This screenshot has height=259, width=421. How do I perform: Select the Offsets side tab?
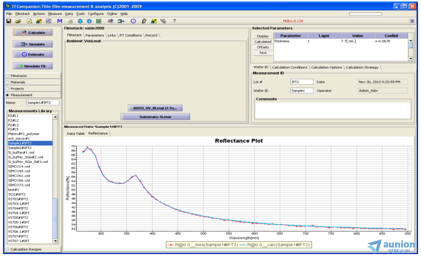point(263,47)
